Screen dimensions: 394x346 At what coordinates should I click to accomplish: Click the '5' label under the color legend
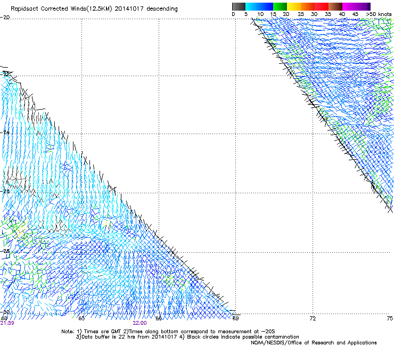[x=246, y=14]
